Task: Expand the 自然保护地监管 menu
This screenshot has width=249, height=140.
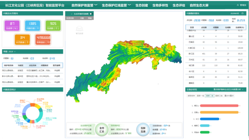Action: (85, 6)
